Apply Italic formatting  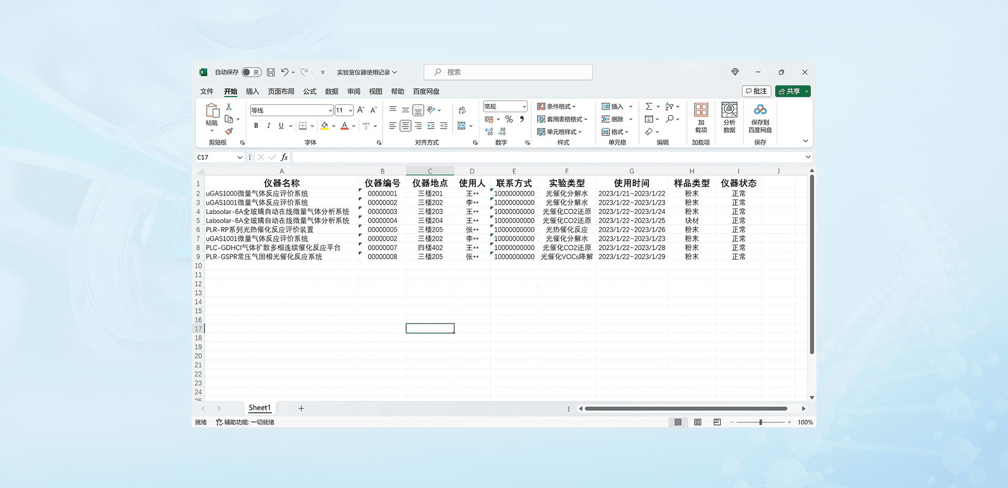[x=269, y=126]
